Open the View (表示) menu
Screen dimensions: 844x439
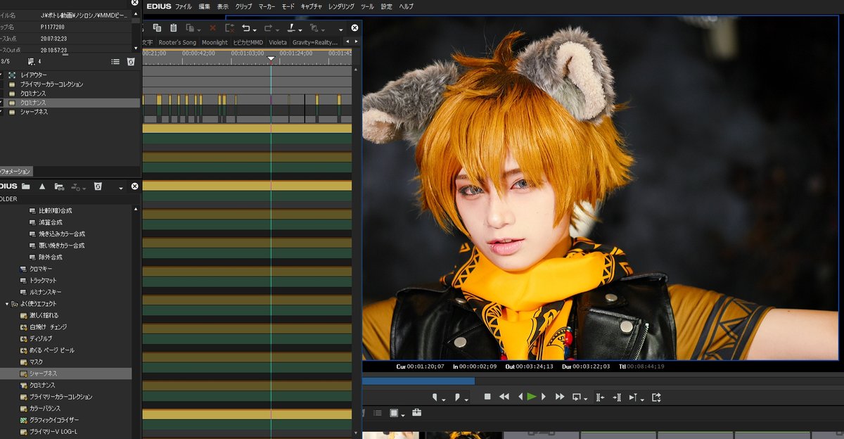(223, 6)
